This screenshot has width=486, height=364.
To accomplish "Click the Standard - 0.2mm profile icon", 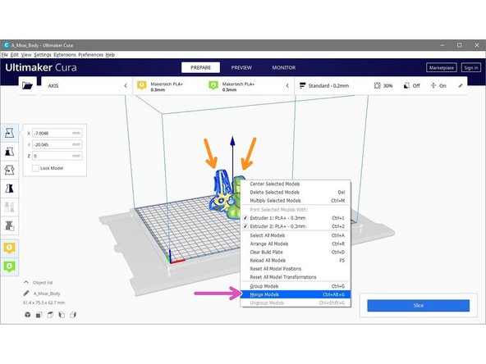I will click(x=302, y=85).
